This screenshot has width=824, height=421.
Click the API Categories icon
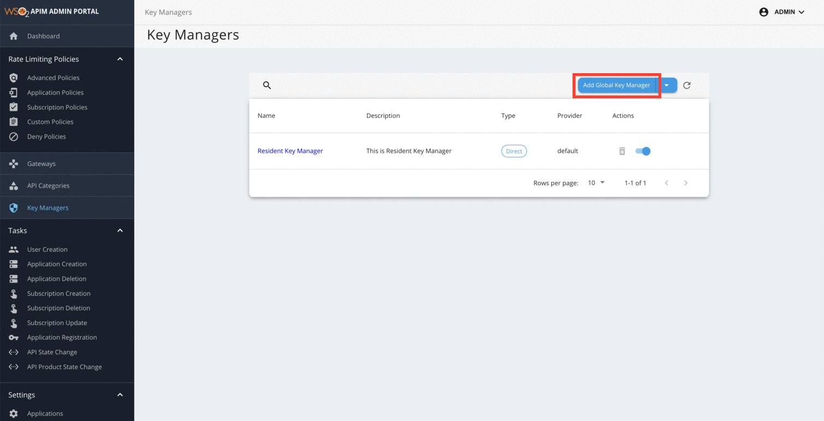(x=14, y=186)
